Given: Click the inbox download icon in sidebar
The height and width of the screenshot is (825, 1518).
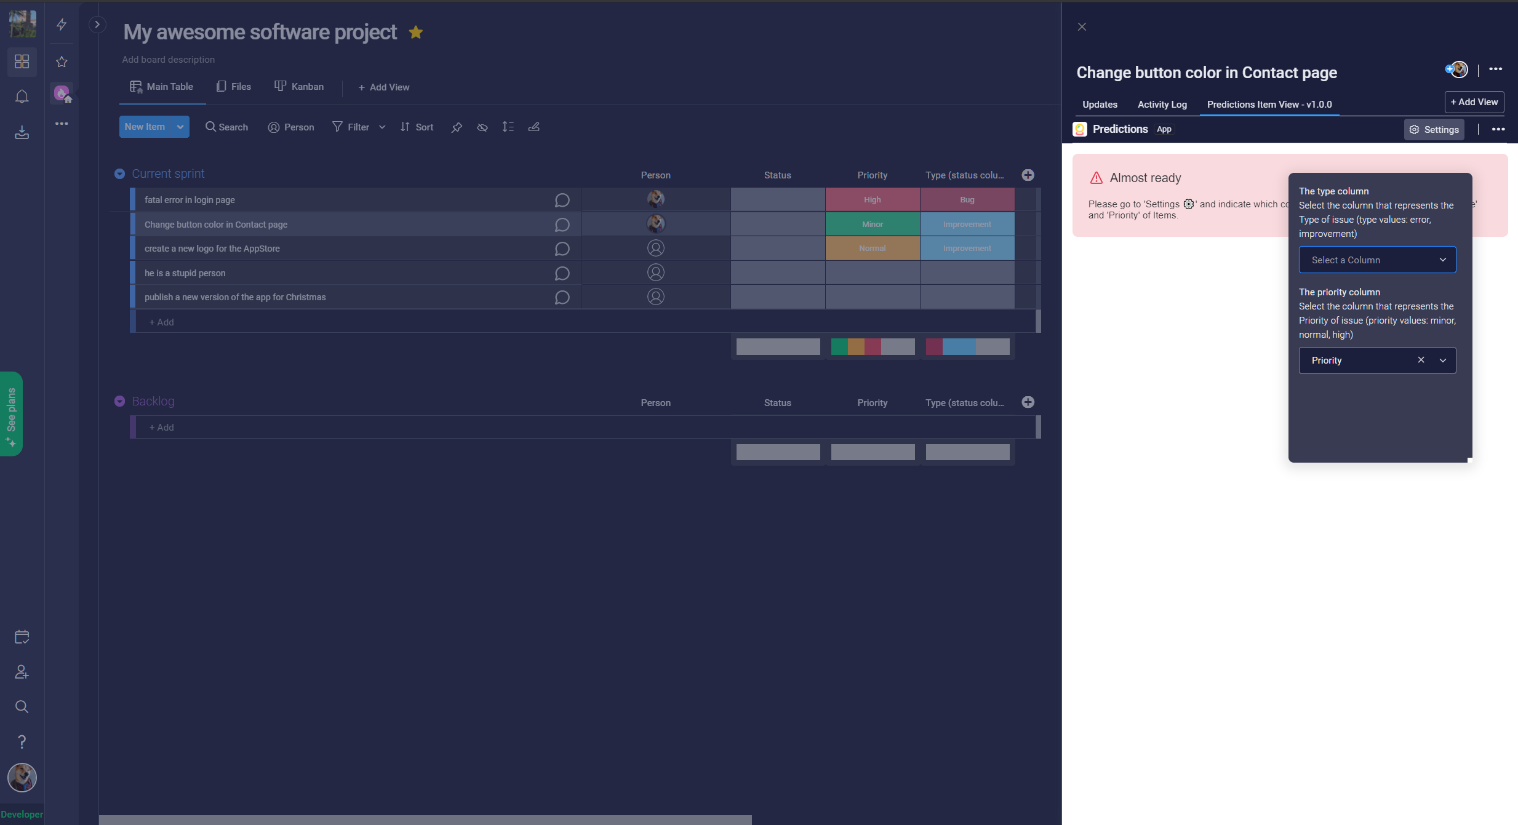Looking at the screenshot, I should tap(22, 132).
